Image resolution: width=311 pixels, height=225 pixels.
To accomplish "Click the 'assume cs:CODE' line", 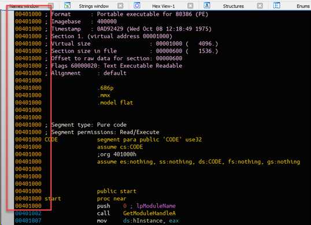I will pos(120,147).
